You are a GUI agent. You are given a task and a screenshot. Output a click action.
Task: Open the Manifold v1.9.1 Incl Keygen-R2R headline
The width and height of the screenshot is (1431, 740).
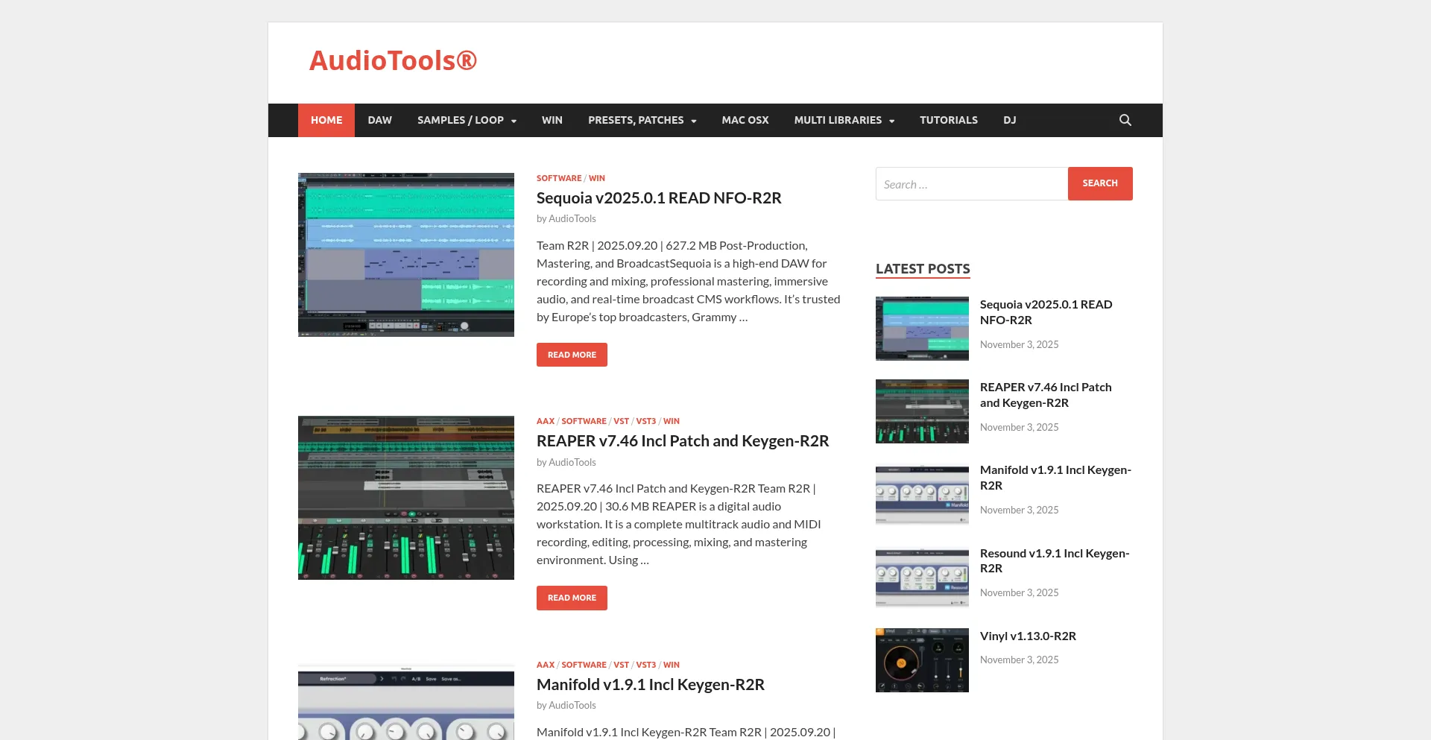click(x=650, y=684)
